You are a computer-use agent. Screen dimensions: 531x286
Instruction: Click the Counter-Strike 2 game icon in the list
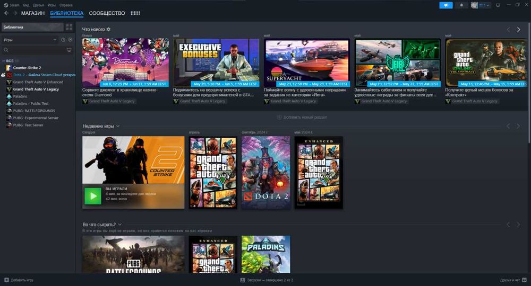coord(9,68)
